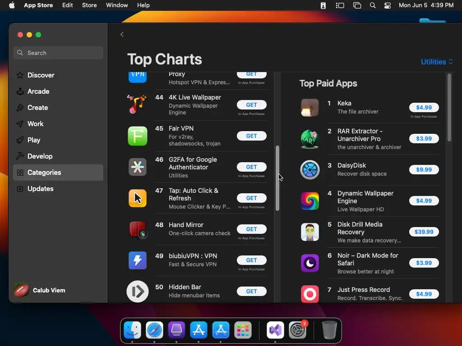Open System Settings from the Dock
The width and height of the screenshot is (462, 346).
pos(298,330)
